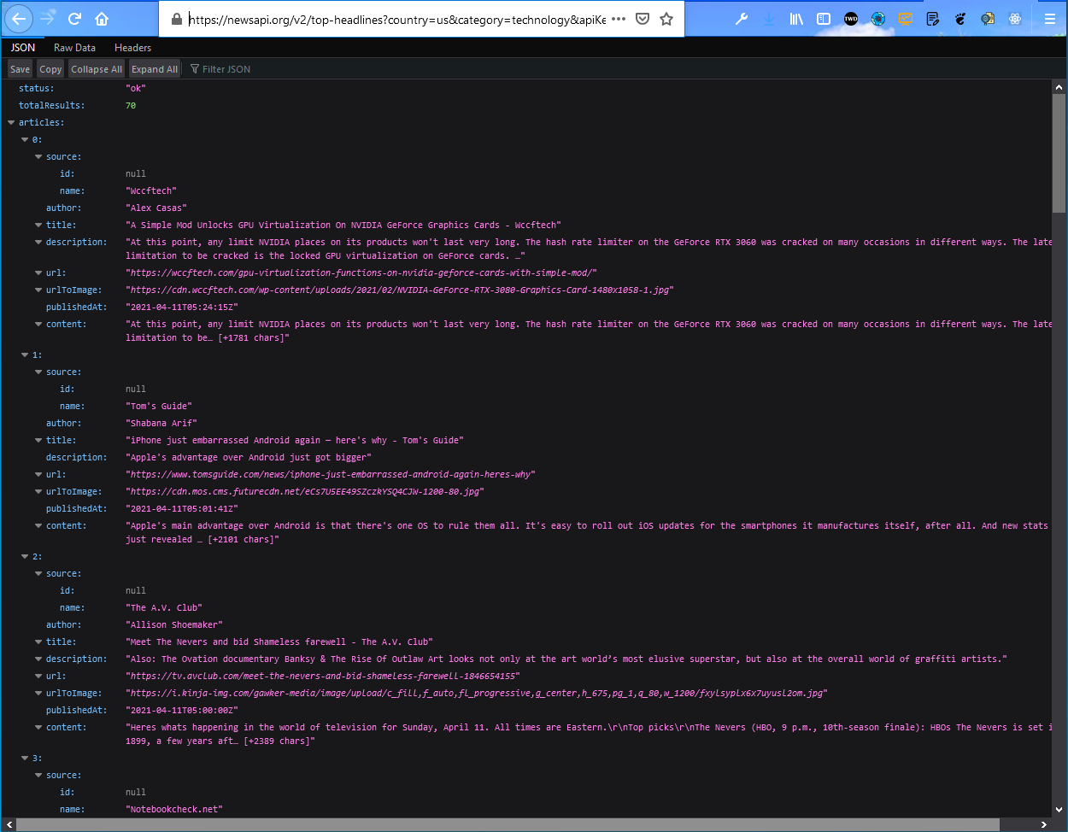Click author value "Allison Shoemaker"
Viewport: 1068px width, 832px height.
(174, 625)
